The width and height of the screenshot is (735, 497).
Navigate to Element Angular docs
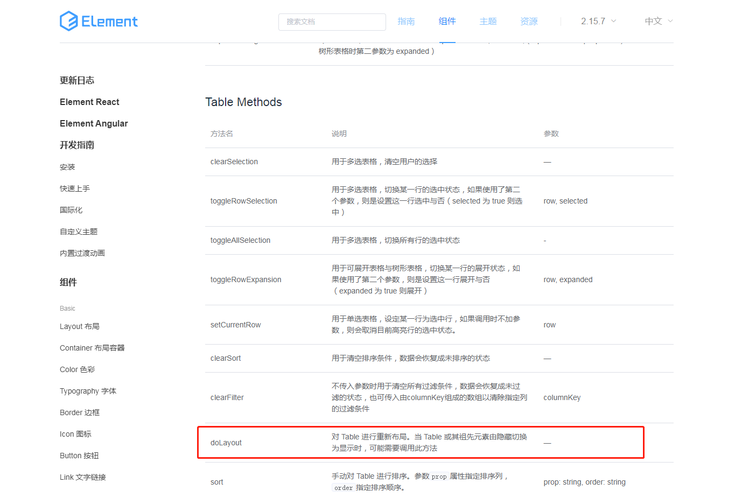click(x=94, y=123)
